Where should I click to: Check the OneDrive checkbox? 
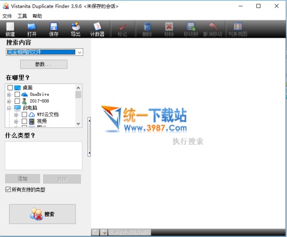tap(17, 94)
